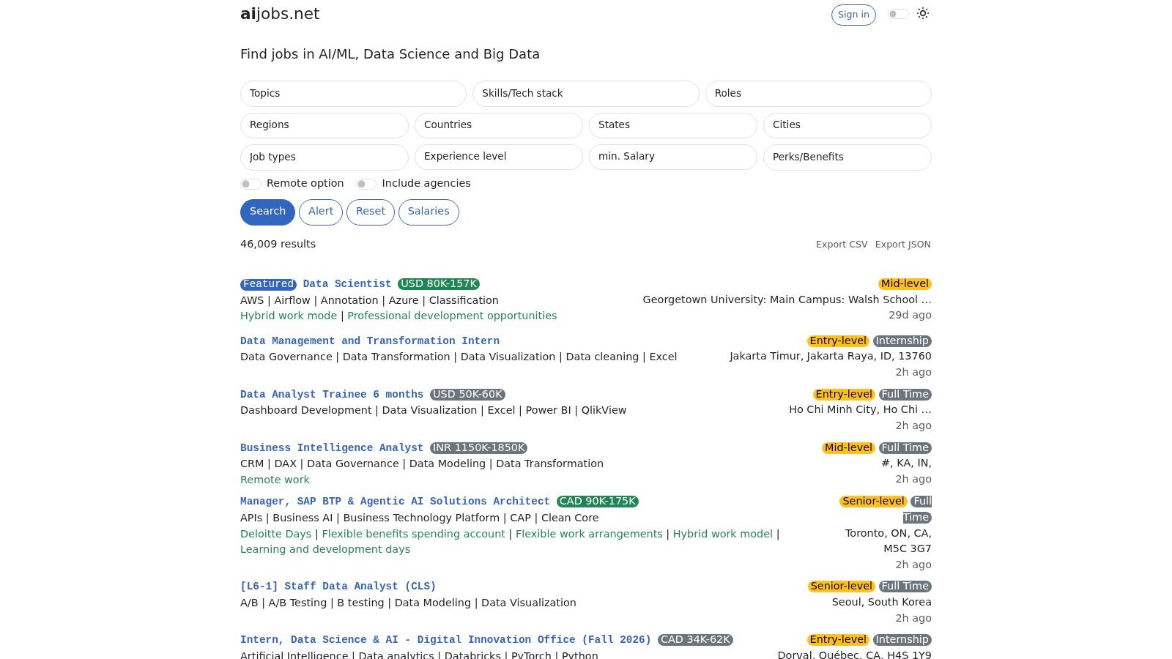Click the CAD 34K-62K salary badge
This screenshot has width=1172, height=659.
[x=695, y=640]
